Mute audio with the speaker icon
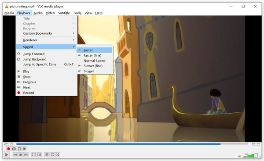 (x=240, y=156)
